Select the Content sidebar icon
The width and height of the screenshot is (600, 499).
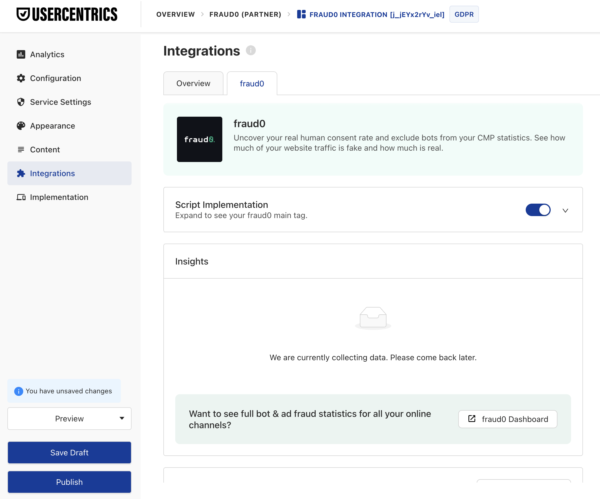[21, 149]
